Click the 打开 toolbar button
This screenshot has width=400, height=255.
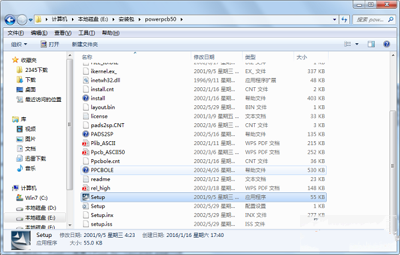(x=50, y=45)
